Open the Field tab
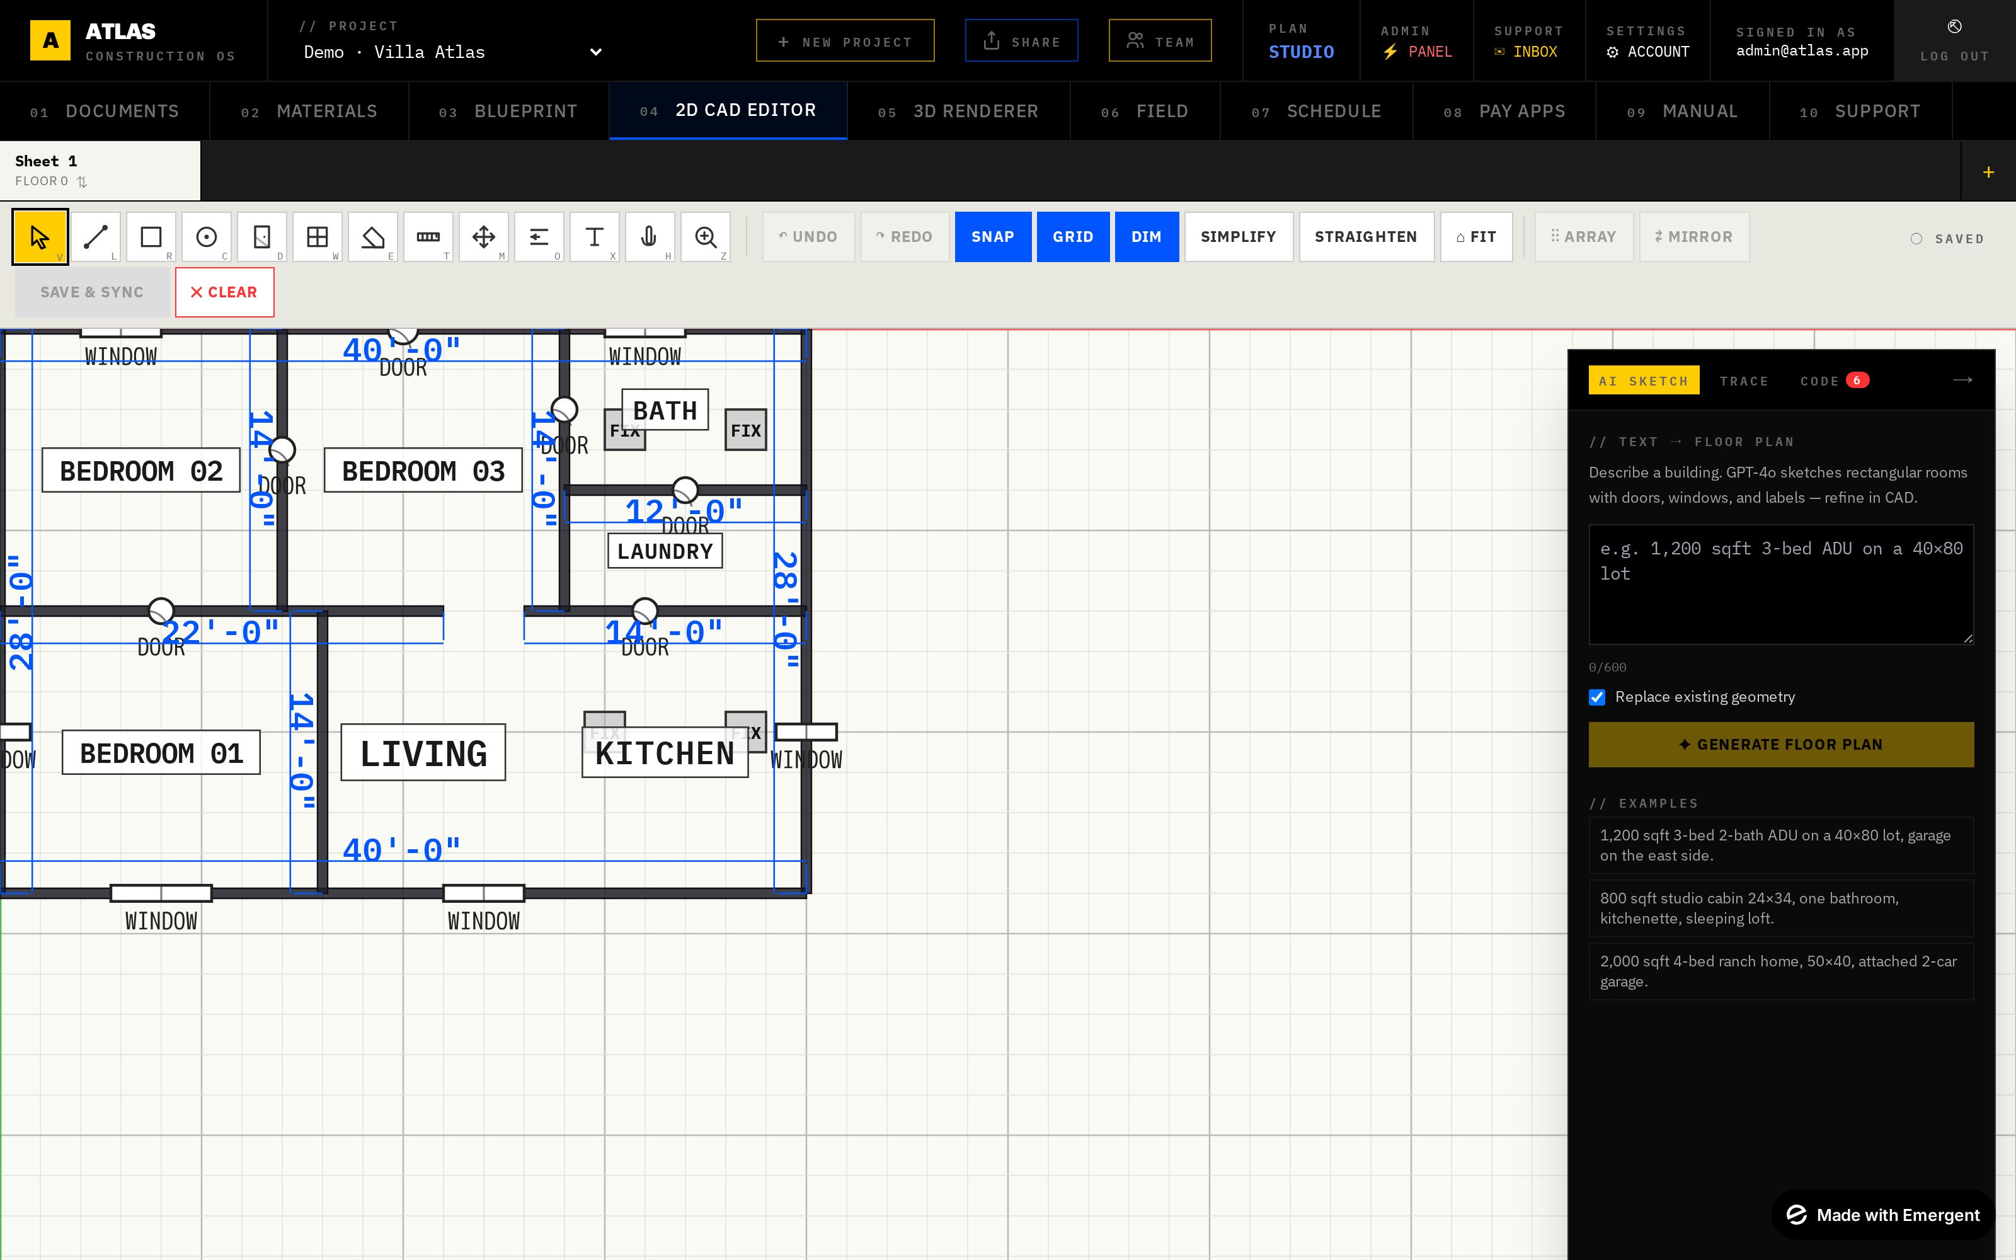Screen dimensions: 2016x1260 click(x=1145, y=111)
